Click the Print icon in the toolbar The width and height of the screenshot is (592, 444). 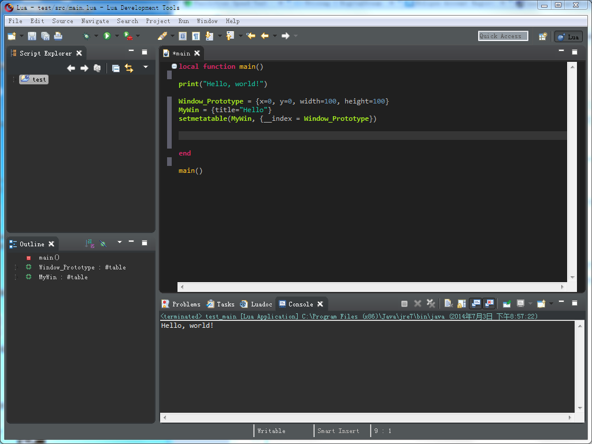coord(58,36)
